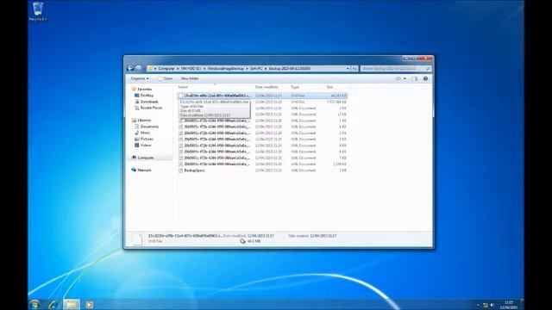Open the Start menu orb
Viewport: 552px width, 310px height.
[x=34, y=304]
